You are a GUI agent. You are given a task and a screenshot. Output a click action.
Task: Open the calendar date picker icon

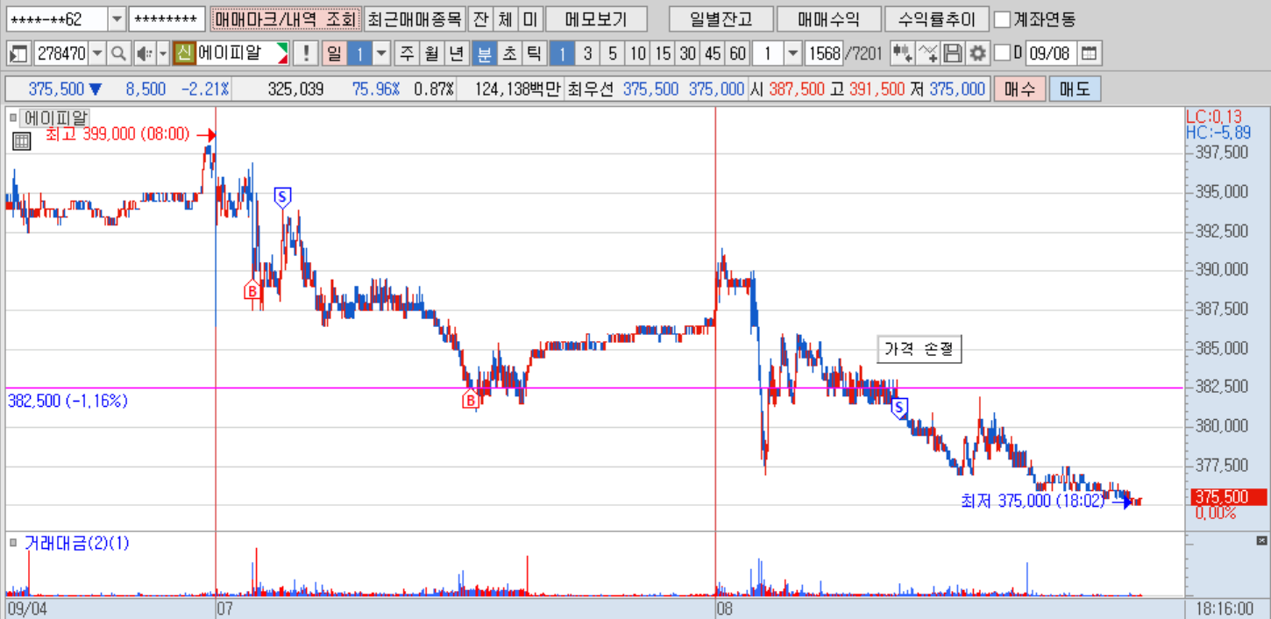tap(1088, 53)
